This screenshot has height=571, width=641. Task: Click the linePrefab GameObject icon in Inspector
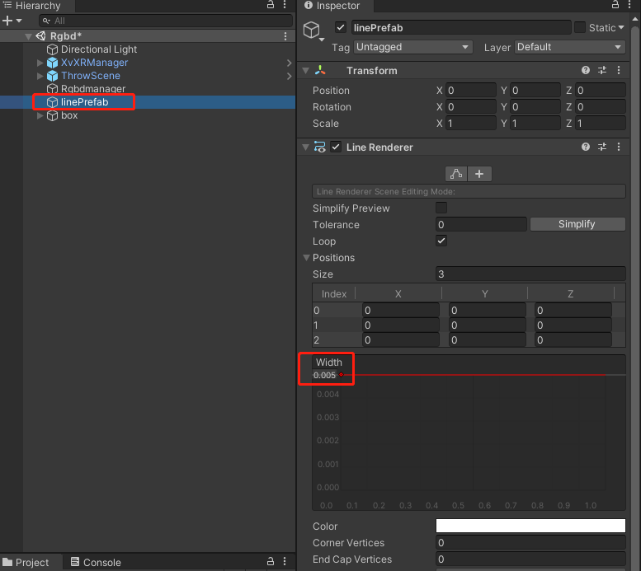pyautogui.click(x=312, y=30)
